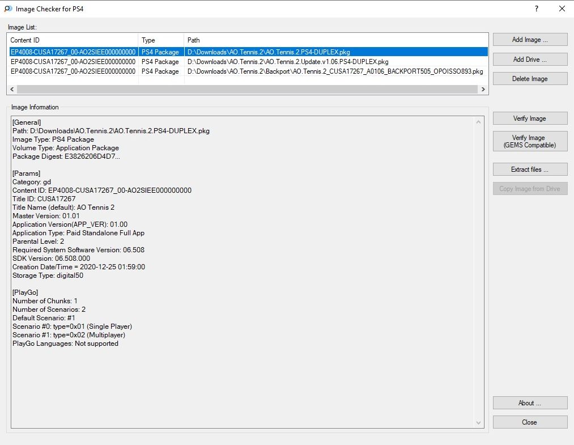574x445 pixels.
Task: Click the SDK Version: 06.508.000 line
Action: 51,258
